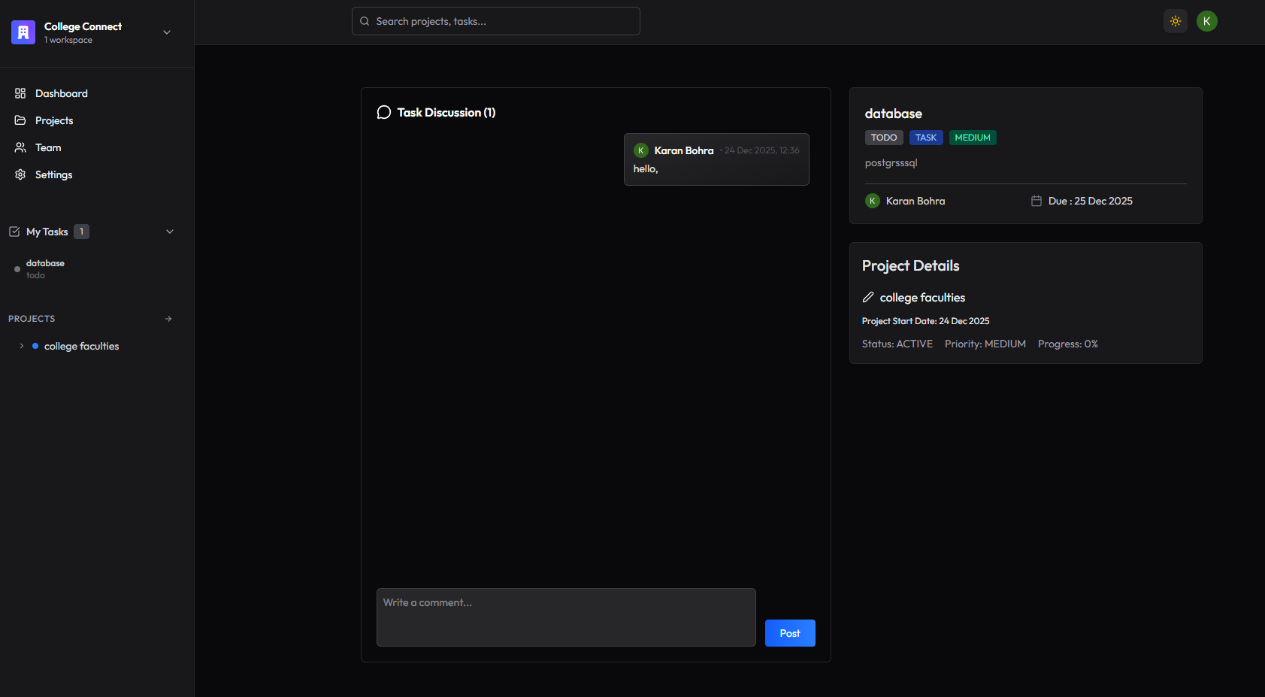Open the user profile avatar K
This screenshot has height=697, width=1265.
pyautogui.click(x=1207, y=21)
